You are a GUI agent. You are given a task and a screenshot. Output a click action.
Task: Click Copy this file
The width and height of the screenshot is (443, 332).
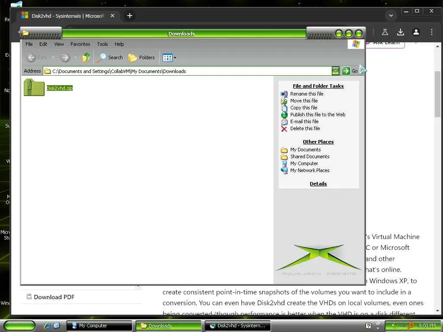click(304, 108)
